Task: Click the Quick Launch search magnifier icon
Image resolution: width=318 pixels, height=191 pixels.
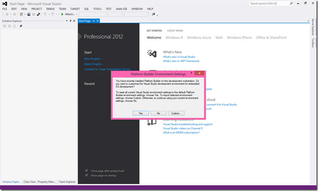Action: [291, 3]
